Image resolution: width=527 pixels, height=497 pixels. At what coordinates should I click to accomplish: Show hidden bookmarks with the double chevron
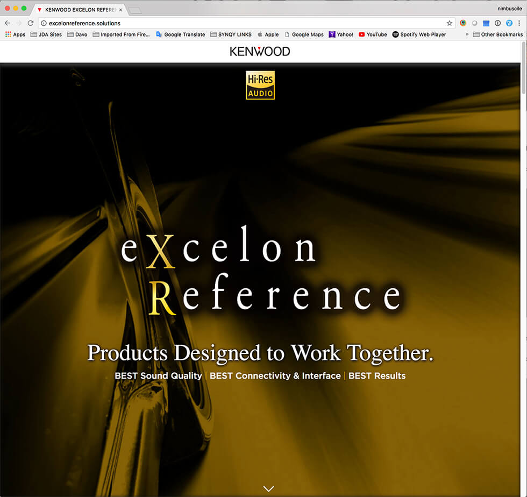tap(467, 34)
